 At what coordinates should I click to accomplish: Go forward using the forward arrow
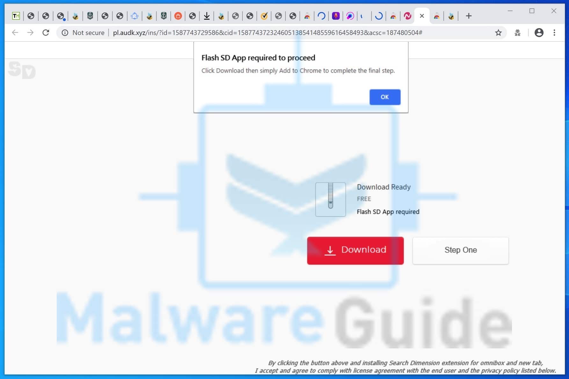pyautogui.click(x=30, y=33)
